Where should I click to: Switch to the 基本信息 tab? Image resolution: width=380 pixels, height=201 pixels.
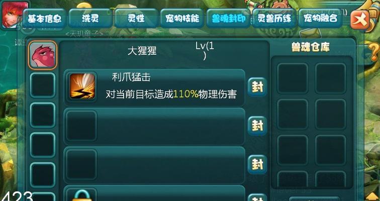pyautogui.click(x=44, y=19)
